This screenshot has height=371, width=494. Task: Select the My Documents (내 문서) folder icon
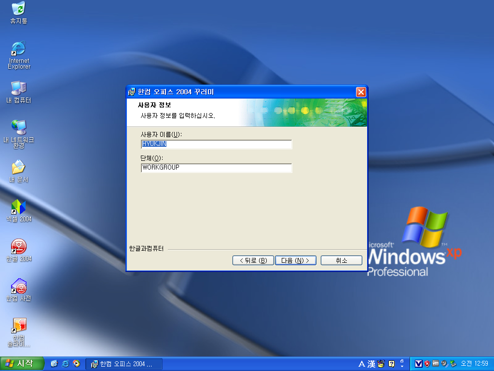coord(19,171)
